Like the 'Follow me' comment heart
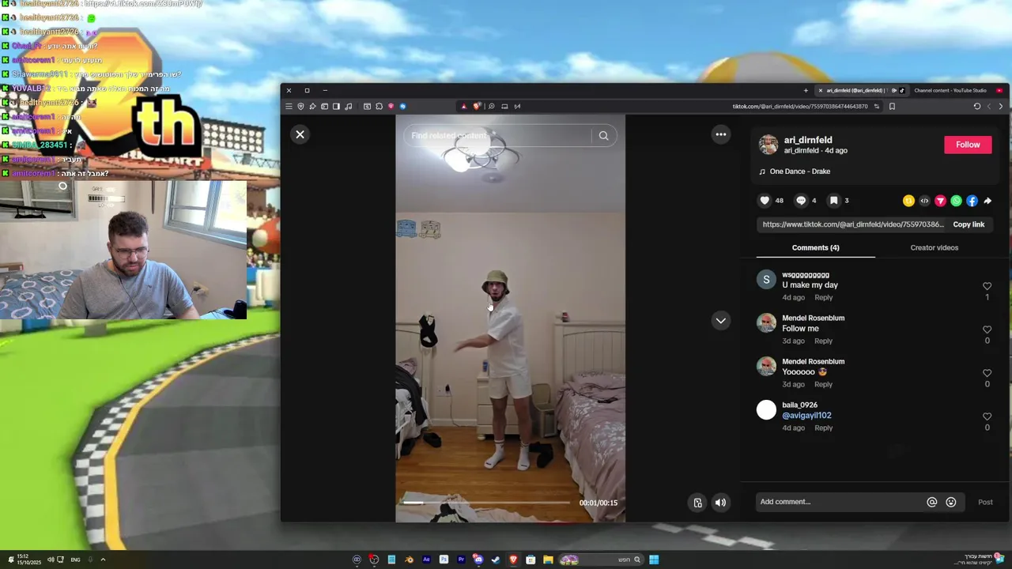1012x569 pixels. point(987,330)
